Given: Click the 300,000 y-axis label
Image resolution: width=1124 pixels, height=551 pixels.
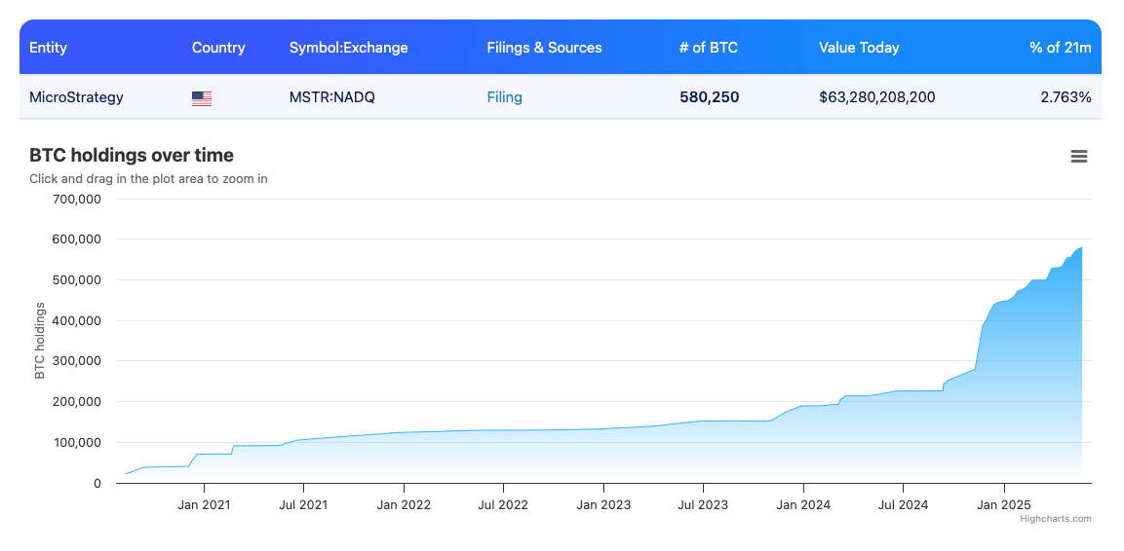Looking at the screenshot, I should pos(77,361).
